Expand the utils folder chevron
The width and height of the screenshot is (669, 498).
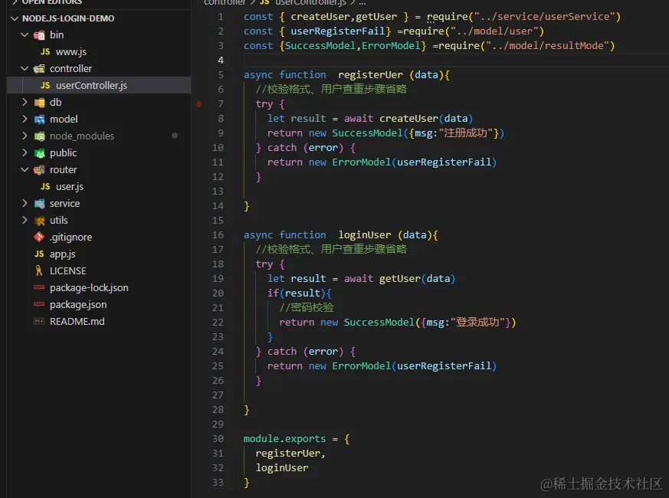25,220
